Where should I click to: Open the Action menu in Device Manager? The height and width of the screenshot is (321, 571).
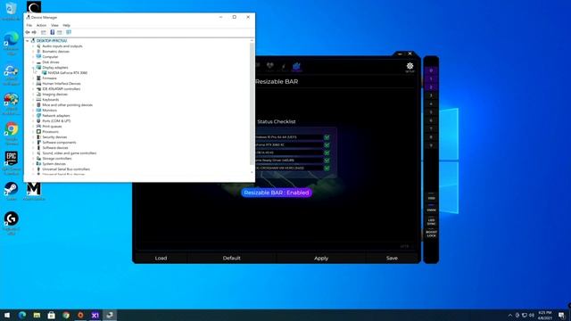(41, 25)
